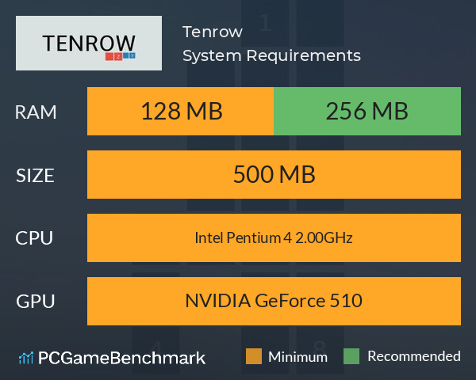
Task: Click the Recommended legend label
Action: click(x=414, y=356)
